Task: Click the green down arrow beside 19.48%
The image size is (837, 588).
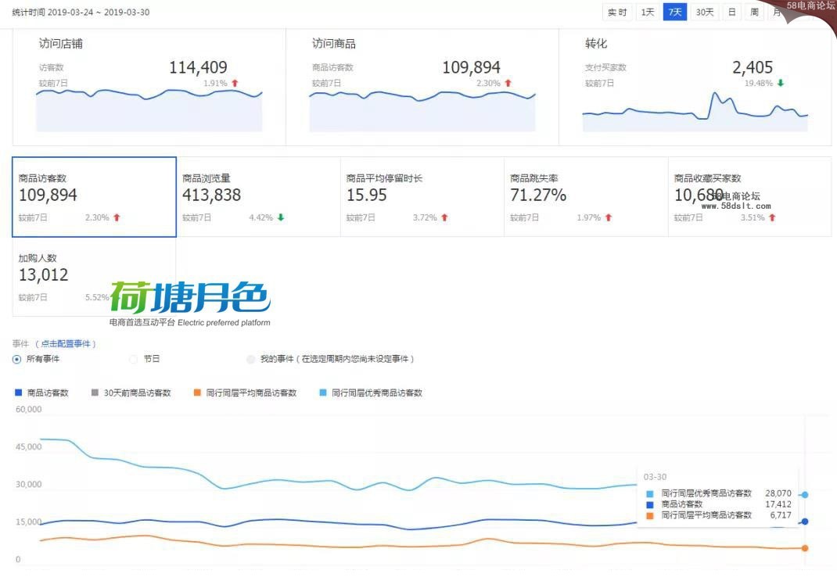Action: click(x=781, y=83)
